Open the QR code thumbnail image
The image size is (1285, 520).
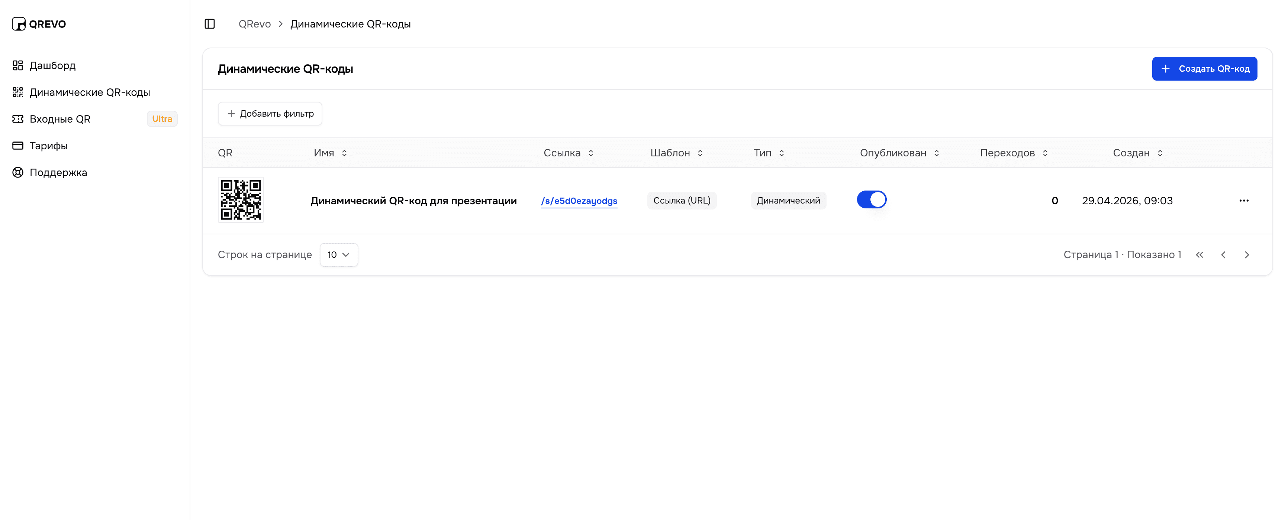click(241, 200)
